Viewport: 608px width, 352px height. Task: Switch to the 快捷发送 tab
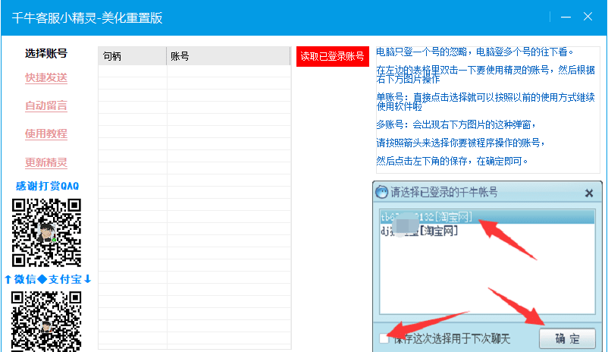coord(46,77)
